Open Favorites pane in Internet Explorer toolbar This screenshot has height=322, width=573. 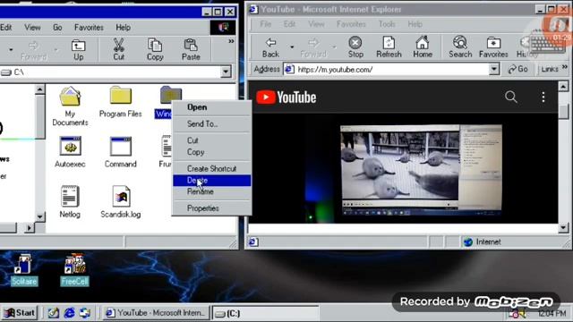[493, 47]
